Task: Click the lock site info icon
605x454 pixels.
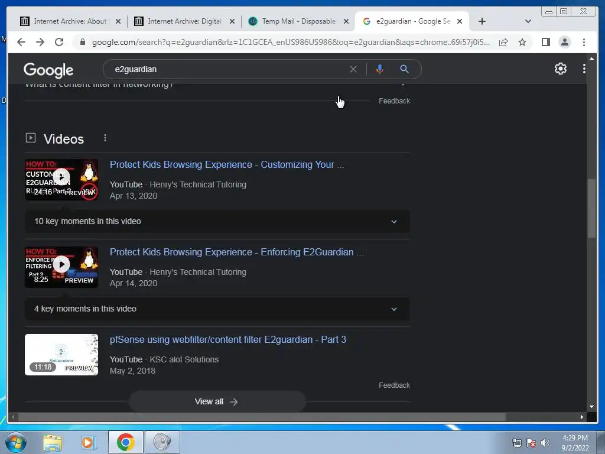Action: (x=82, y=42)
